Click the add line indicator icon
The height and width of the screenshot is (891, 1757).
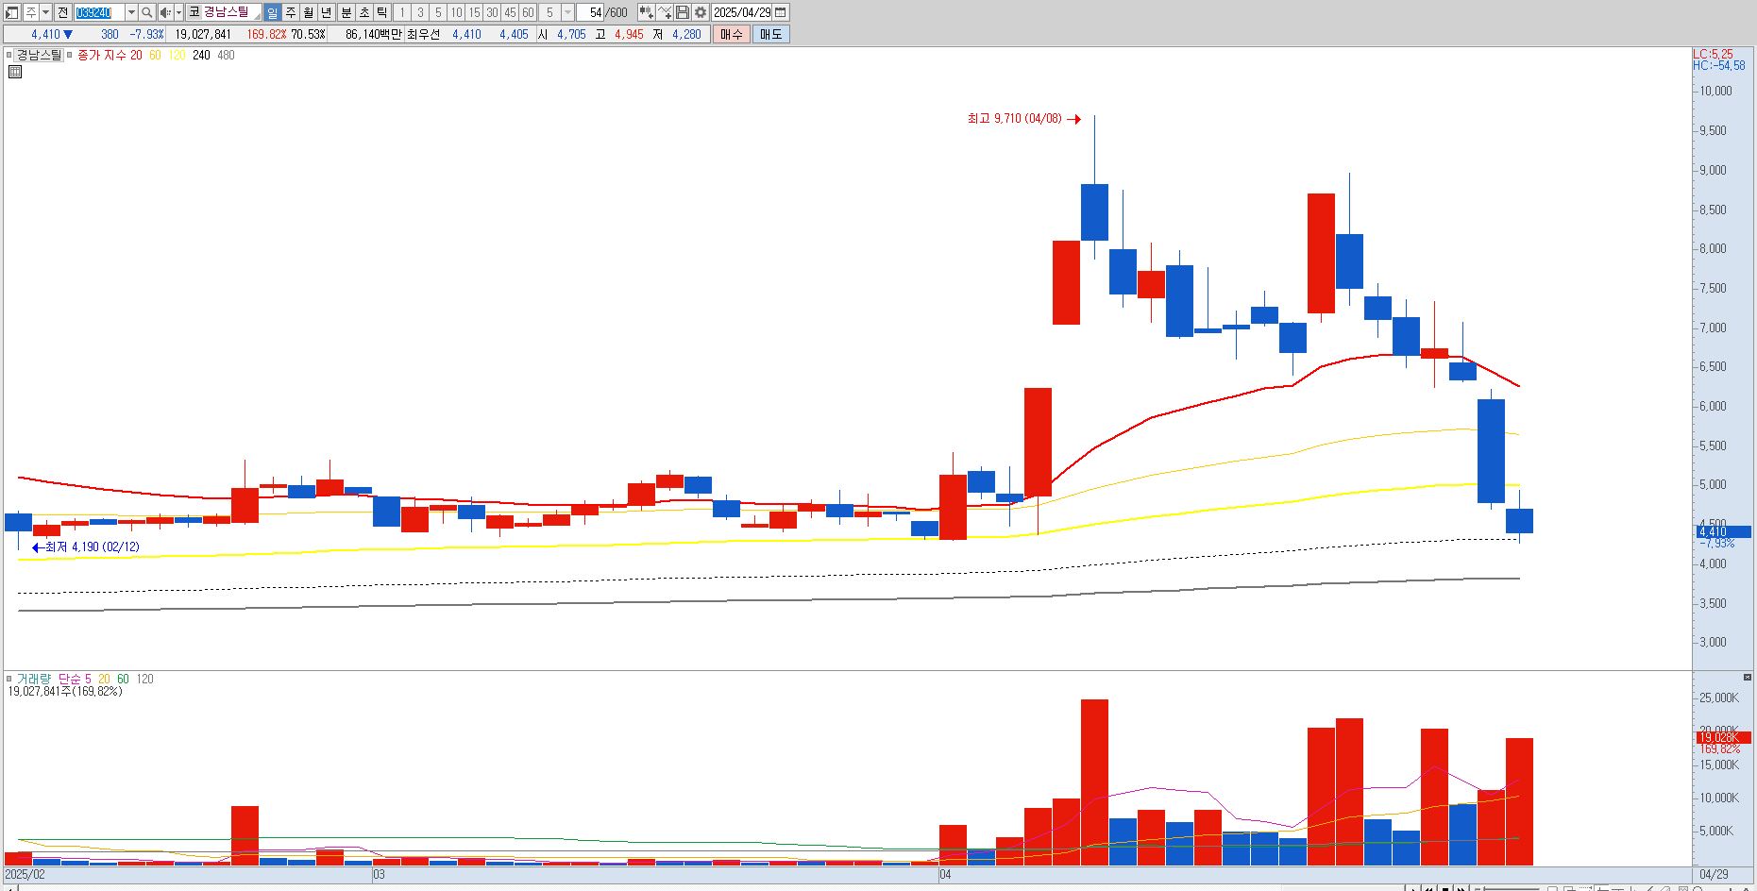coord(665,12)
